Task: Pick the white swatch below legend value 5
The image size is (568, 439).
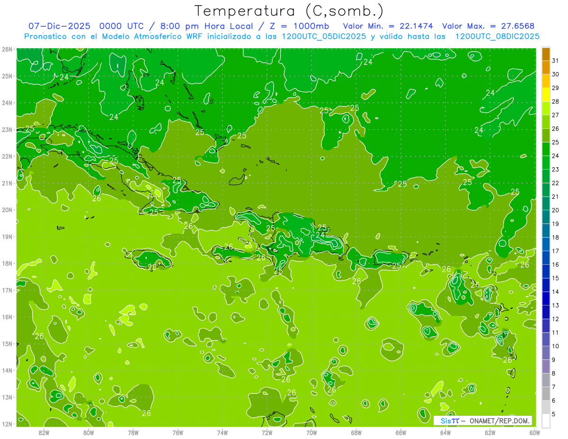Action: click(546, 421)
